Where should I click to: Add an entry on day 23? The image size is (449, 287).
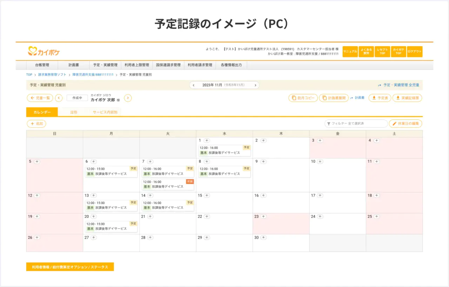click(x=263, y=217)
